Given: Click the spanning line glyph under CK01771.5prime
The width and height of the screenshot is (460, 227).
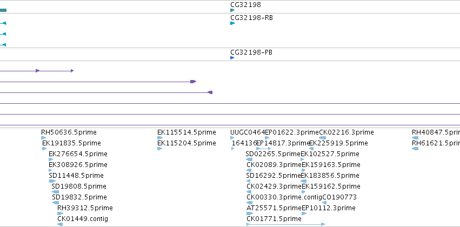Looking at the screenshot, I should point(286,224).
